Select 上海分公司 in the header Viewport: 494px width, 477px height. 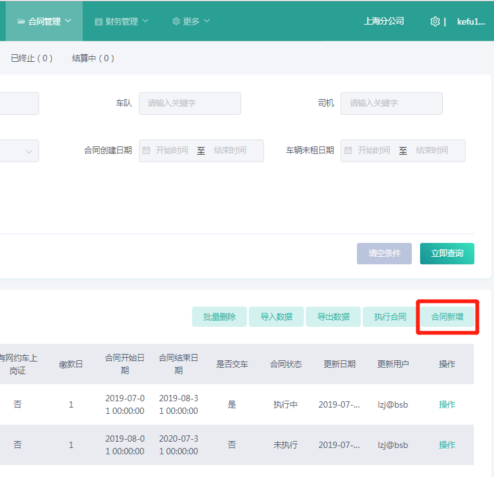point(383,21)
